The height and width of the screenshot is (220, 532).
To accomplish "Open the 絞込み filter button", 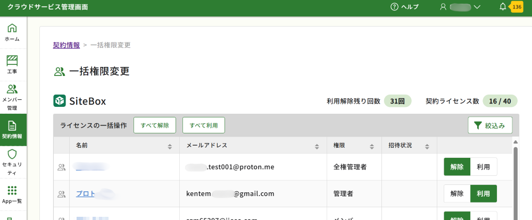I will tap(490, 125).
